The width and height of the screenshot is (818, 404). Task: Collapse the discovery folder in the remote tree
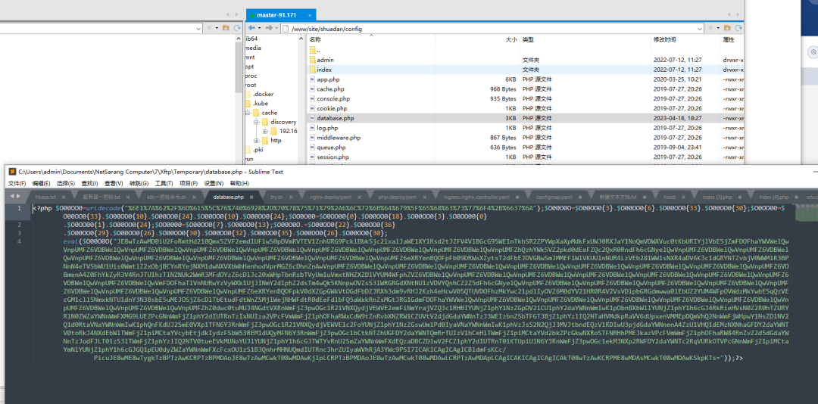pos(256,122)
